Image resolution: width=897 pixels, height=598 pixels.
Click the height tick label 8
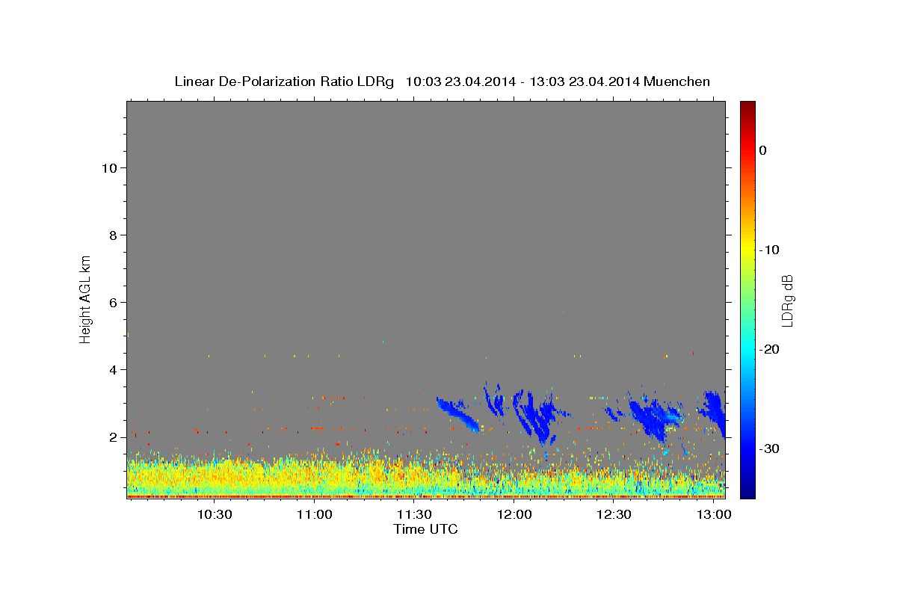click(x=113, y=235)
